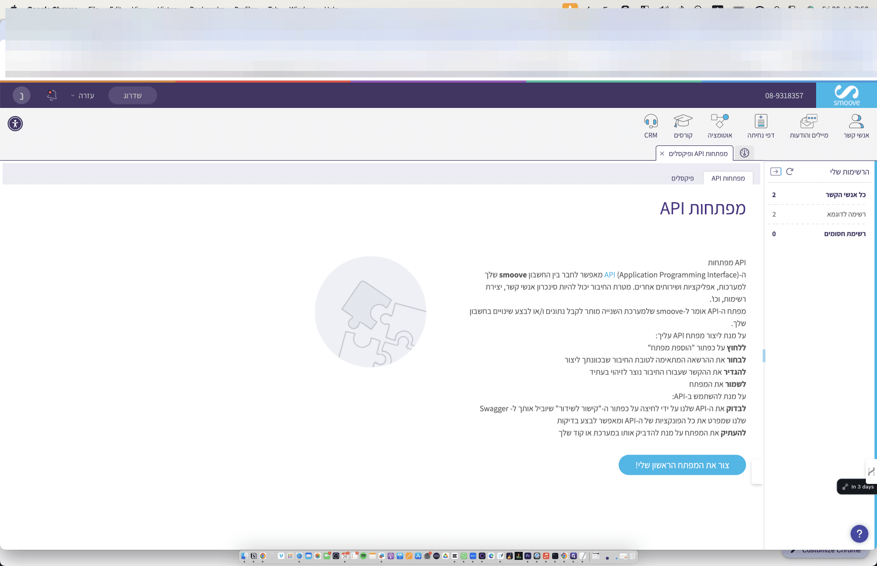The height and width of the screenshot is (566, 877).
Task: Click the lists panel splitter handle
Action: click(764, 356)
